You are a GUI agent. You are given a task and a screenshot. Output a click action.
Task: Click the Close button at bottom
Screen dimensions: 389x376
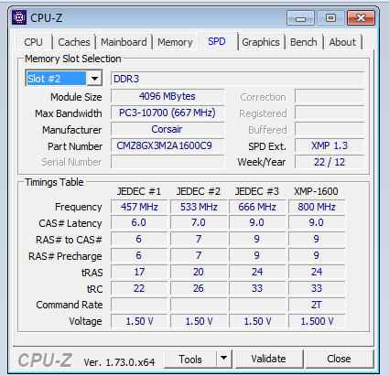click(x=339, y=359)
